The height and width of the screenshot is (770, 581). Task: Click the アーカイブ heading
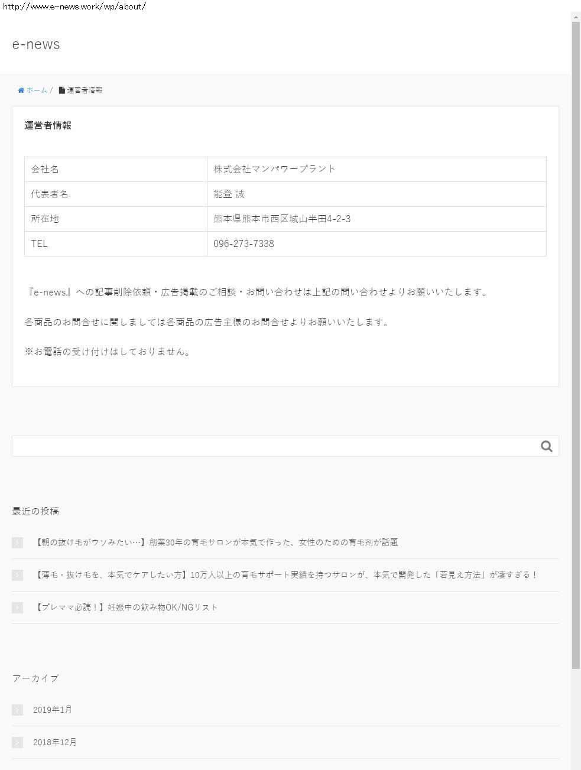[x=35, y=678]
